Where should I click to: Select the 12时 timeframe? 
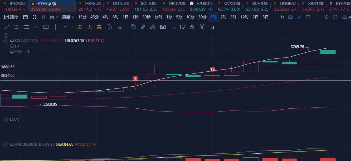coord(244,17)
